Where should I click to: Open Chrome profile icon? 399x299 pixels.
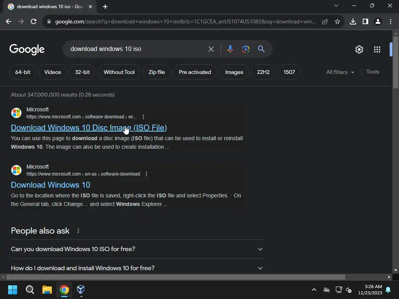378,22
